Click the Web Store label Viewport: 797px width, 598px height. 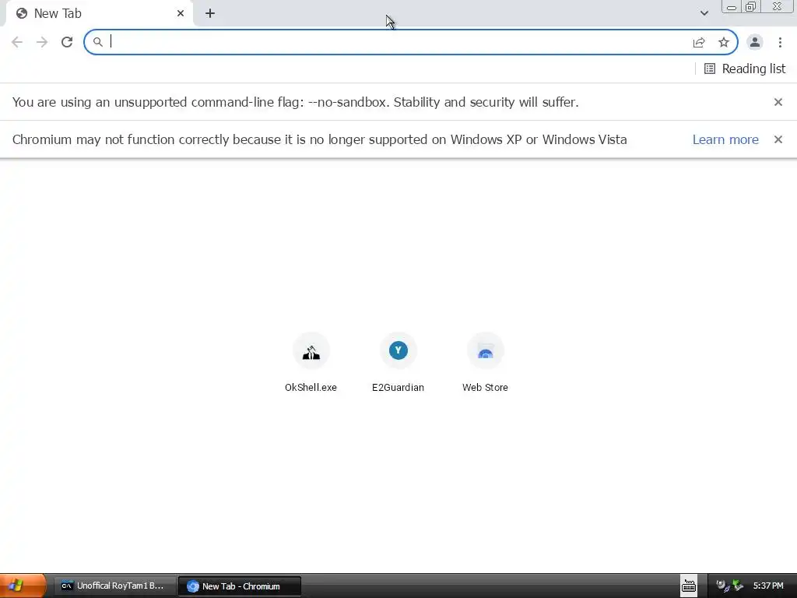[485, 388]
